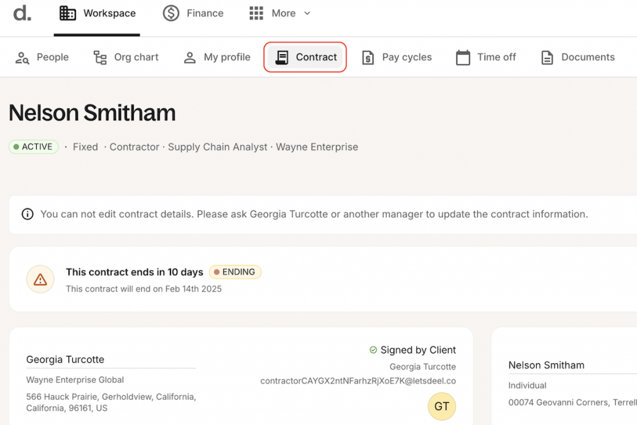Click the Deel 'd.' logo

click(22, 13)
